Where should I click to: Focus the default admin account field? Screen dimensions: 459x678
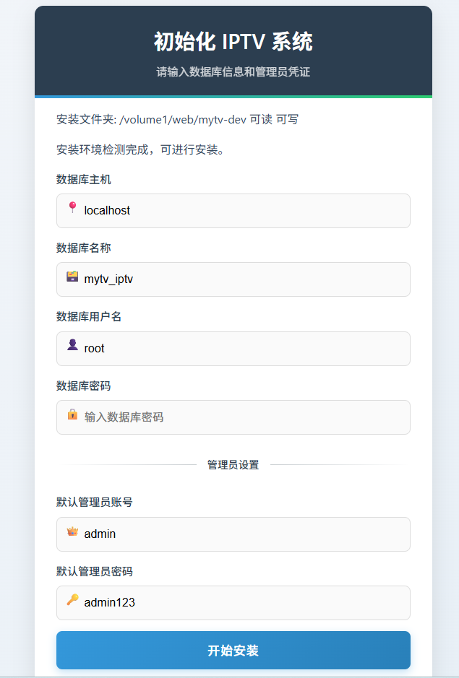point(233,534)
